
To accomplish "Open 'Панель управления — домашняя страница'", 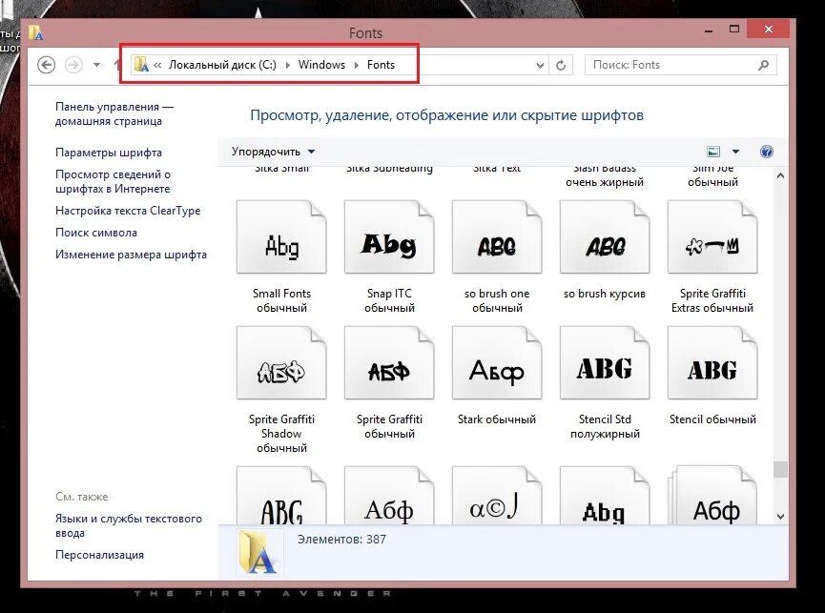I will [114, 113].
